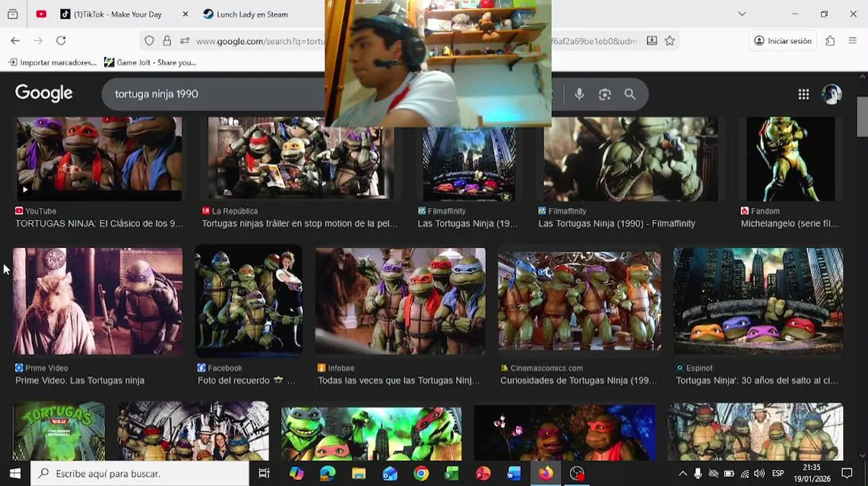Search by image with Google Lens
Image resolution: width=868 pixels, height=486 pixels.
605,94
